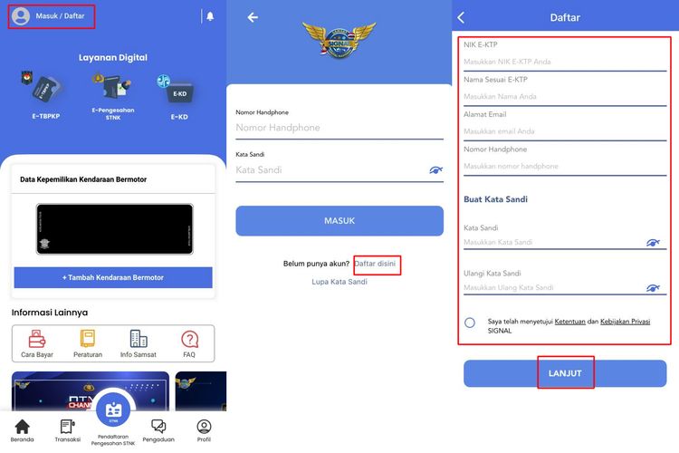Open the FAQ question mark icon
679x453 pixels.
[x=190, y=340]
